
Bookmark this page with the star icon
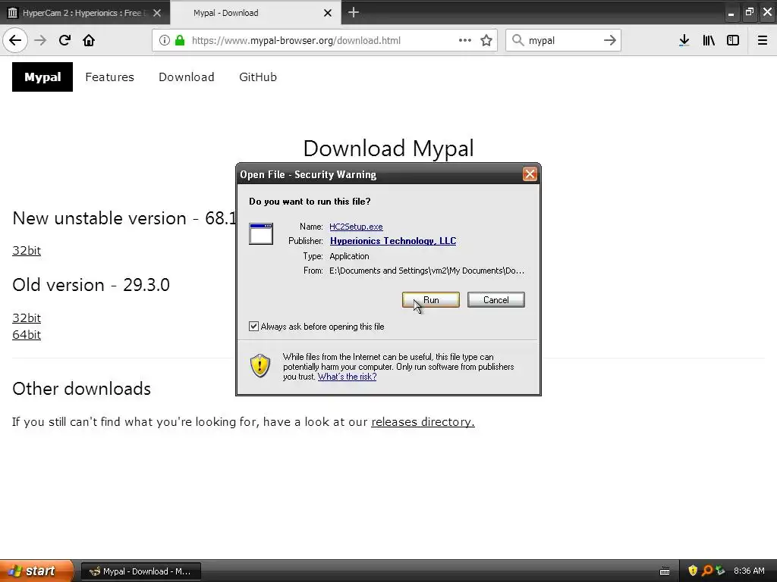click(486, 40)
